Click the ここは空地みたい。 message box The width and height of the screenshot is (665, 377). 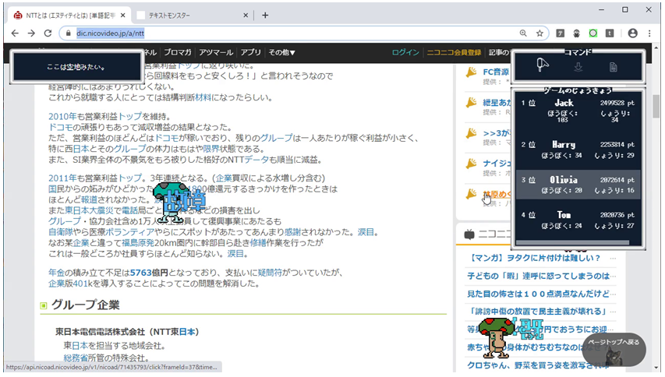(76, 66)
